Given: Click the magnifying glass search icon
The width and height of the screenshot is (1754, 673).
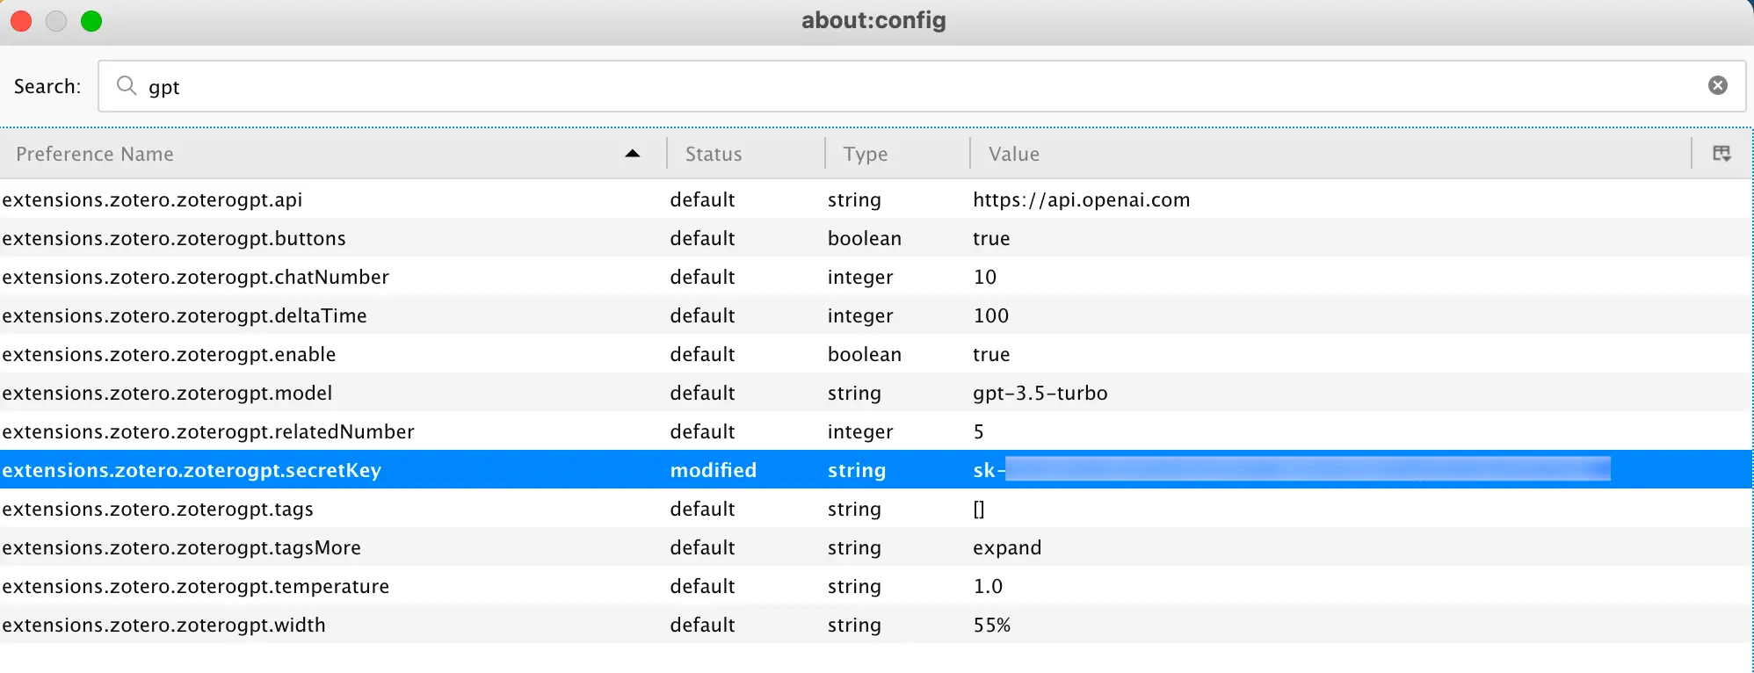Looking at the screenshot, I should coord(127,85).
